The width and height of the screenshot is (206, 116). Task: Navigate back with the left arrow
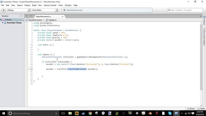point(26,16)
